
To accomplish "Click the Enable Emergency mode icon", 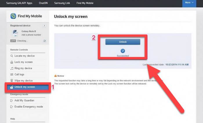I will tap(12, 107).
